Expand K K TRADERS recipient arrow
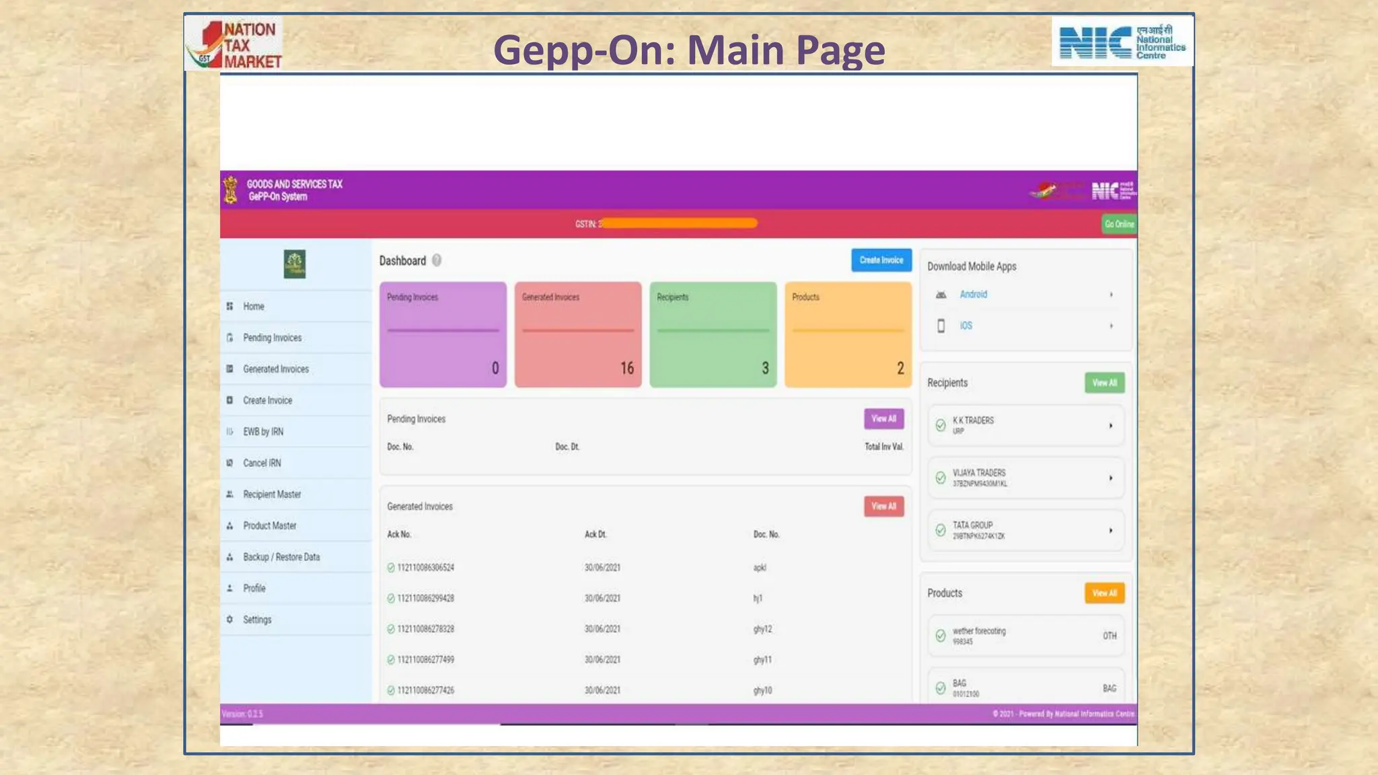This screenshot has height=775, width=1378. [1111, 426]
